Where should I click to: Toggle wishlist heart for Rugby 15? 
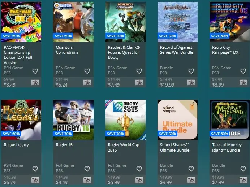(x=87, y=169)
